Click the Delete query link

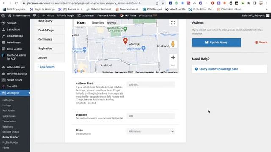click(x=261, y=42)
